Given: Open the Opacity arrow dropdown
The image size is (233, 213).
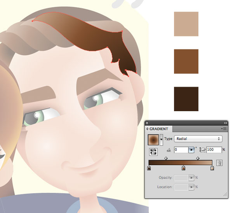Looking at the screenshot, I should tap(191, 178).
